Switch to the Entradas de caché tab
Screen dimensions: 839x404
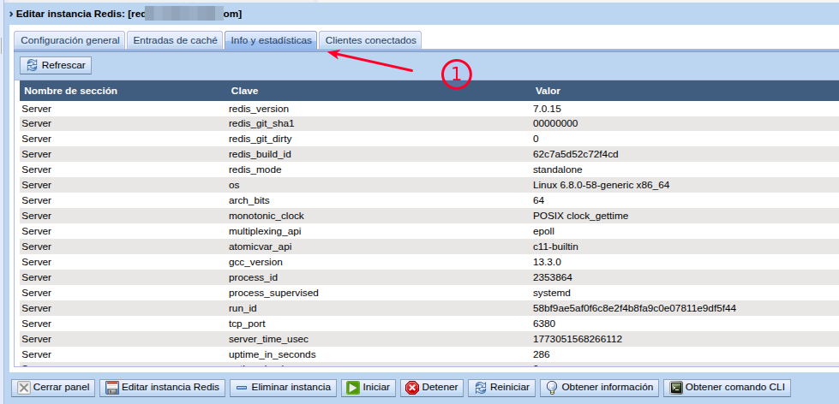[x=175, y=40]
